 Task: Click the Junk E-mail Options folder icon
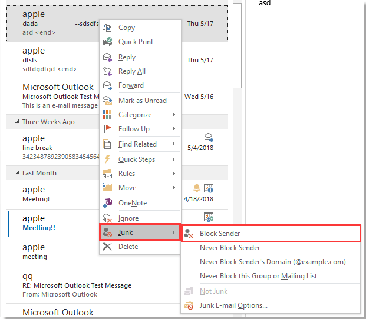189,305
